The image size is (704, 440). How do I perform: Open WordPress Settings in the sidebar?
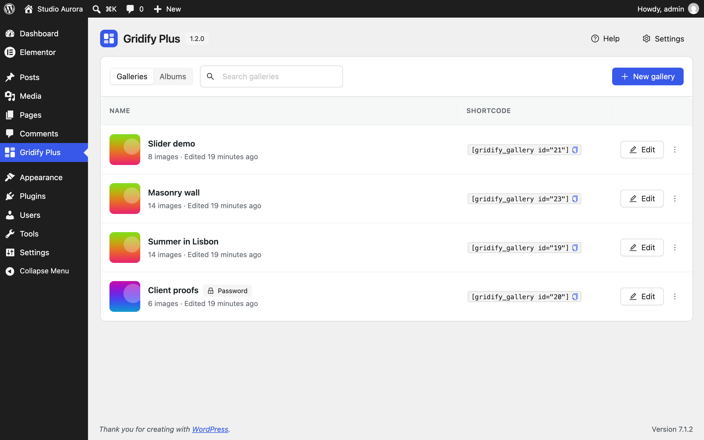coord(44,252)
